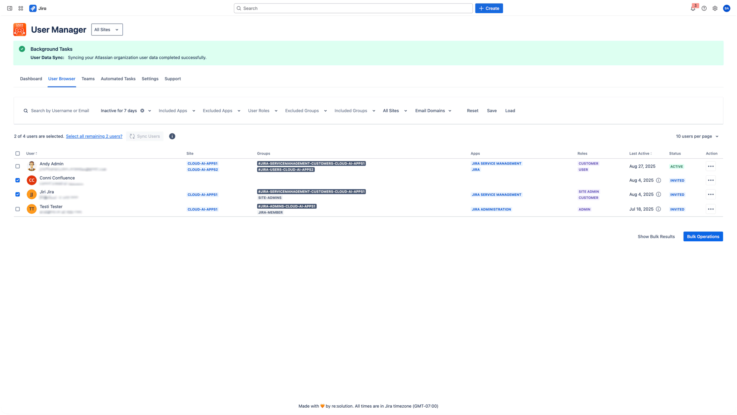Click the Search by Username or Email field
Screen dimensions: 737x415
(x=60, y=111)
